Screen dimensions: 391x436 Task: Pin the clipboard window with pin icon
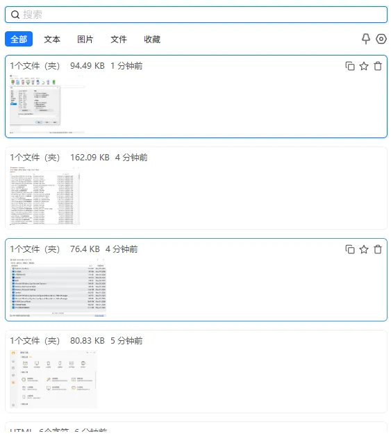[366, 39]
